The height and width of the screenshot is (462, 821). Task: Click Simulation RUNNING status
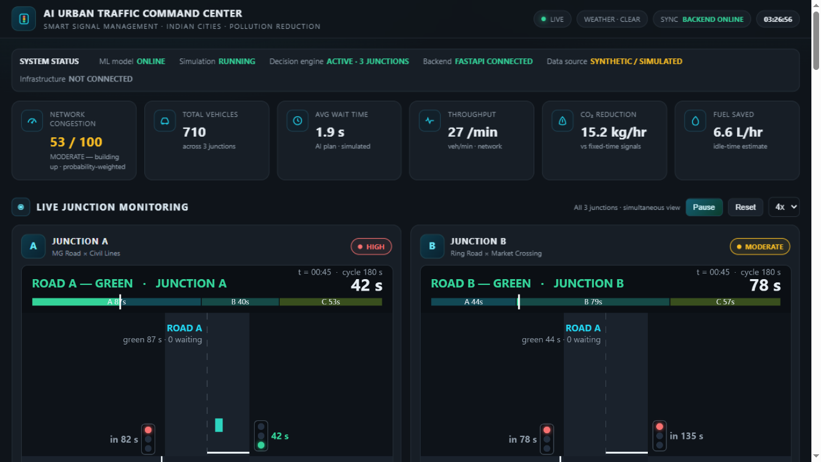(x=217, y=62)
